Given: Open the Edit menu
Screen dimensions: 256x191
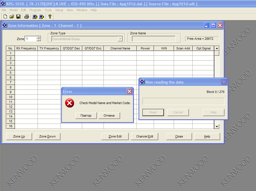Looking at the screenshot, I should (24, 10).
